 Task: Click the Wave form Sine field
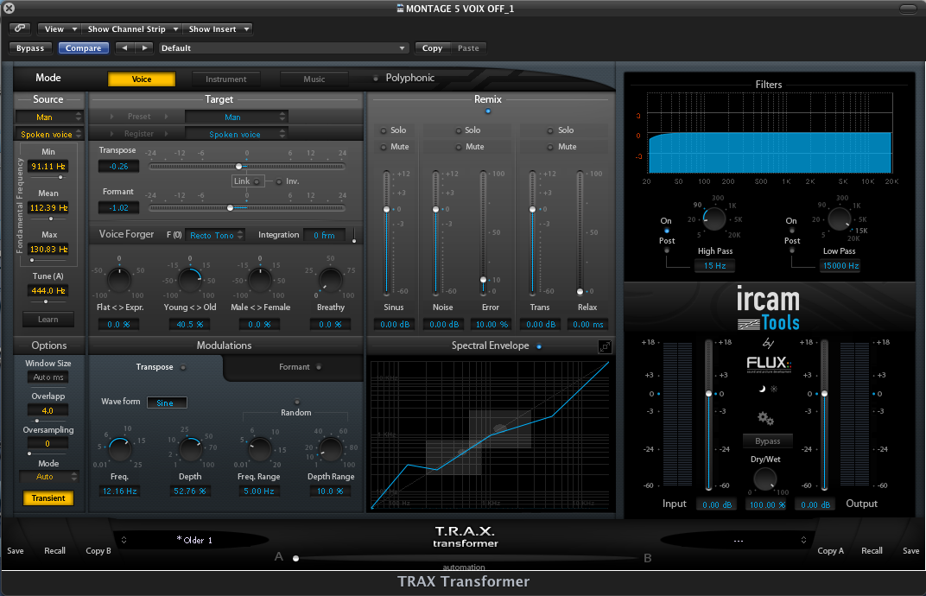167,403
